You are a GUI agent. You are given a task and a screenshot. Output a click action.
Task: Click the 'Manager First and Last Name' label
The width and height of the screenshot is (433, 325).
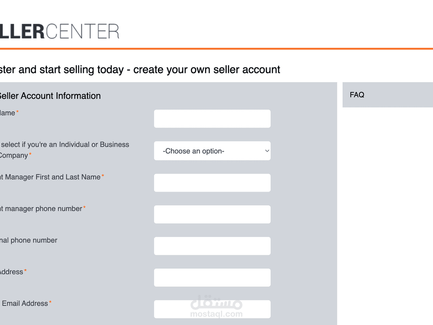click(x=51, y=177)
